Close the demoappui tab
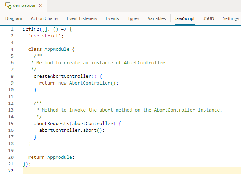241x174 pixels. pyautogui.click(x=41, y=6)
